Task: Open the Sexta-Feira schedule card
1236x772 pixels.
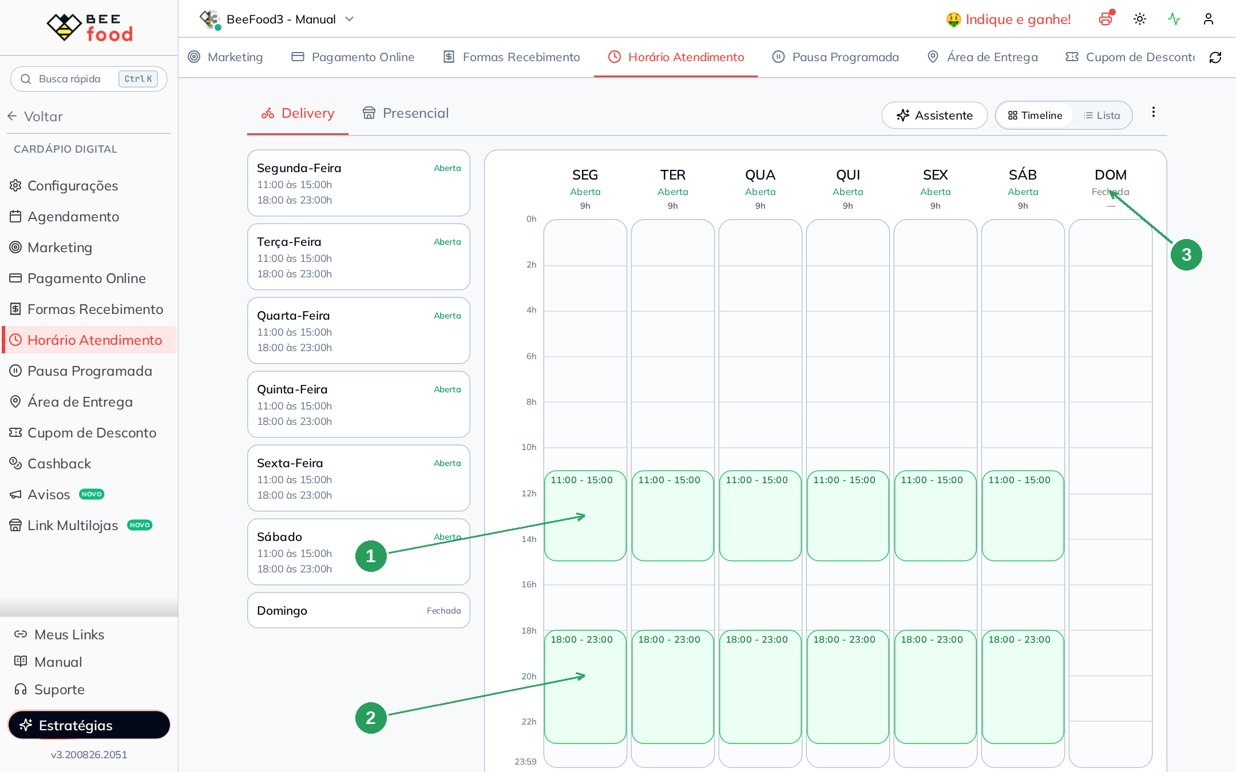Action: coord(359,478)
